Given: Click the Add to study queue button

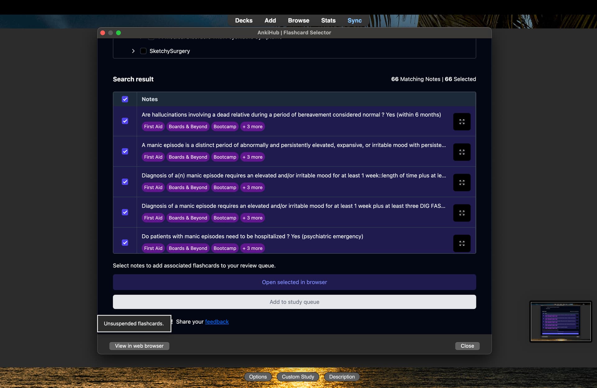Looking at the screenshot, I should 294,302.
